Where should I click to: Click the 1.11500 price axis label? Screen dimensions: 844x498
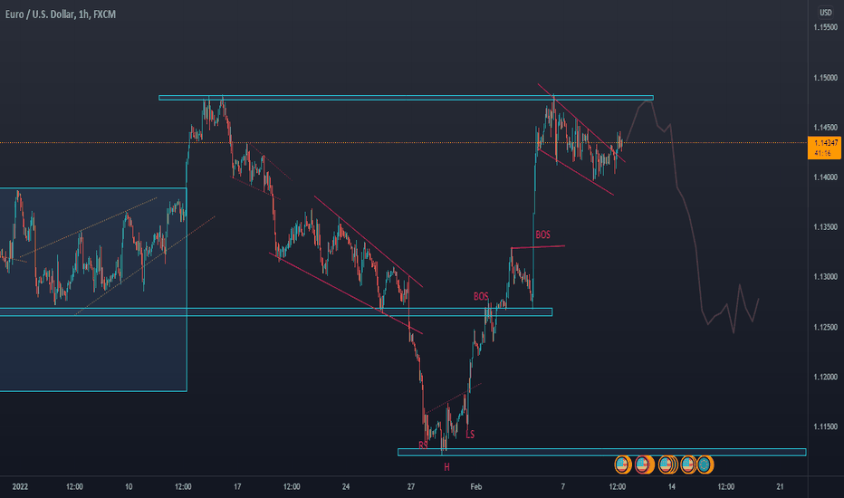[x=825, y=426]
